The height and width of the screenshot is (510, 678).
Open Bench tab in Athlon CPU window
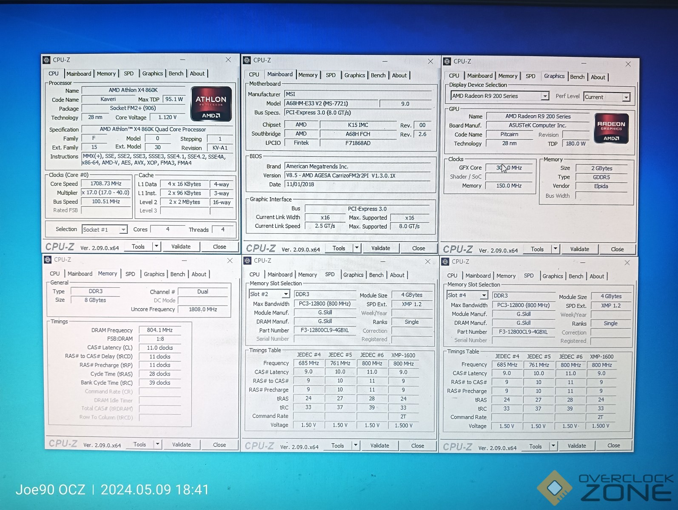(176, 74)
